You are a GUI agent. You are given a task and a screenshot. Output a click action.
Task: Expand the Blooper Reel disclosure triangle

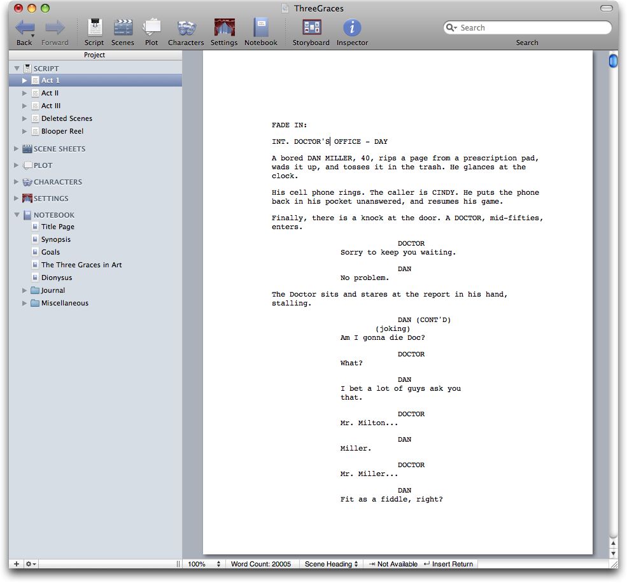click(24, 131)
